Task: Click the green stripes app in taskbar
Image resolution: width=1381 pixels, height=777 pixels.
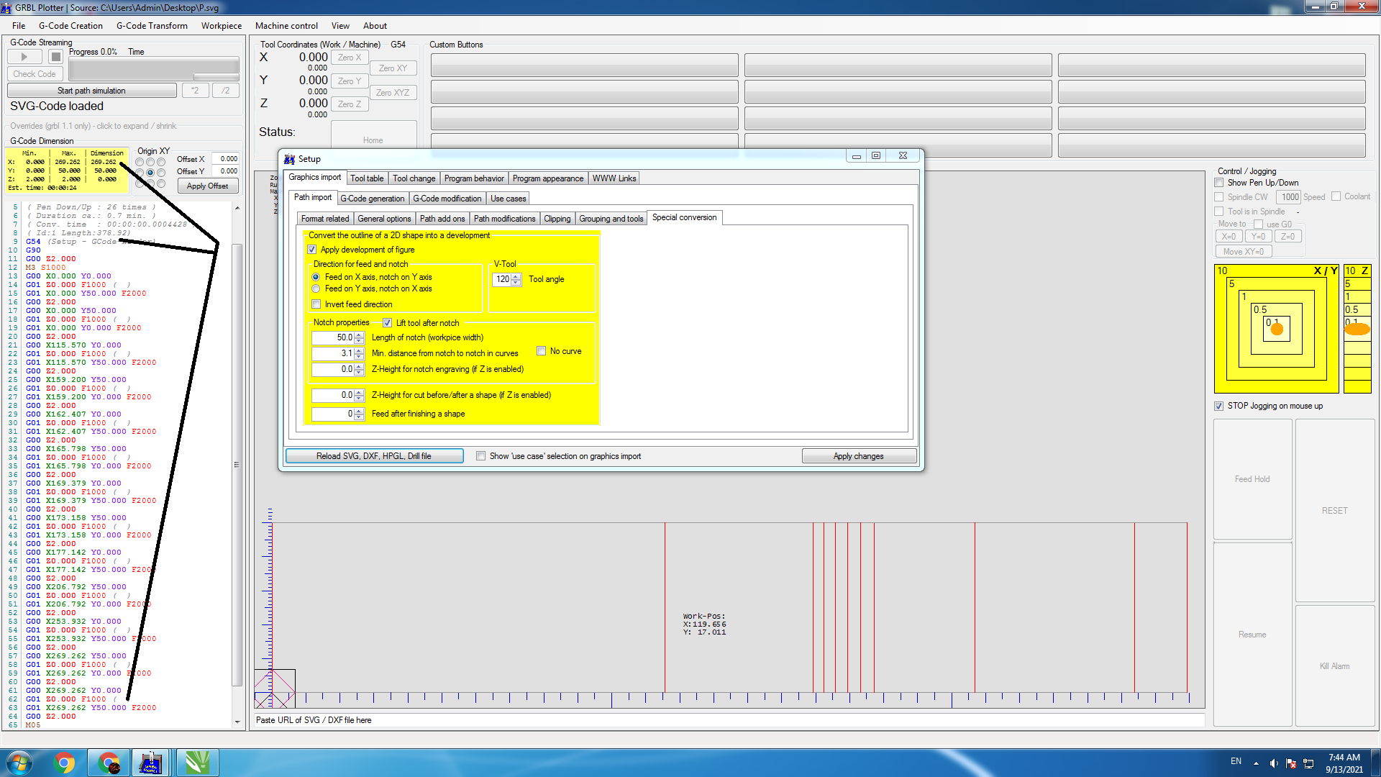Action: pyautogui.click(x=197, y=763)
